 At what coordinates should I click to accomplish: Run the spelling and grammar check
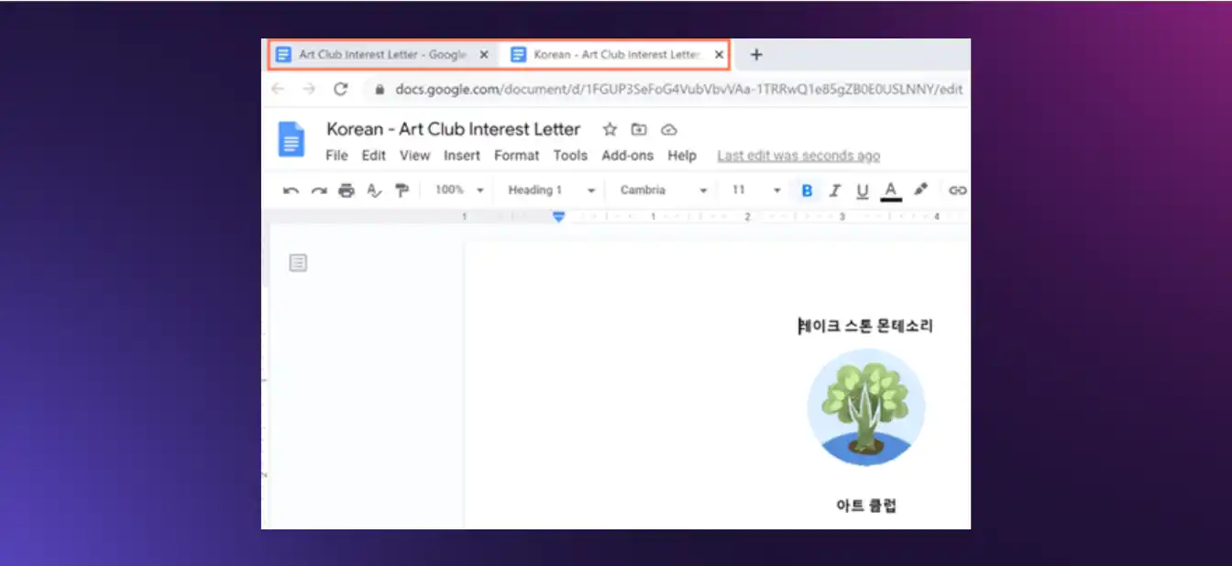(x=375, y=190)
